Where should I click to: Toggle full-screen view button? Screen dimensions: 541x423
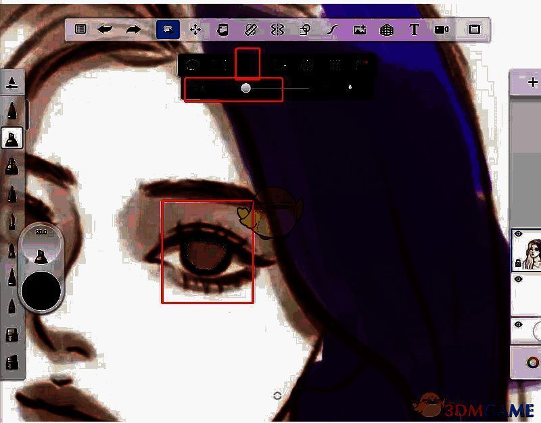474,30
